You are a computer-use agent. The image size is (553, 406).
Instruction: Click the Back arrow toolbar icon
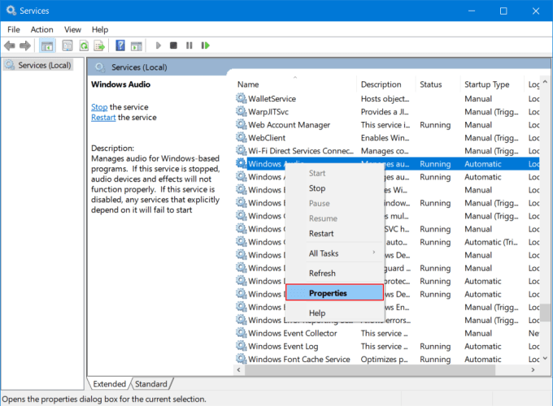[10, 45]
